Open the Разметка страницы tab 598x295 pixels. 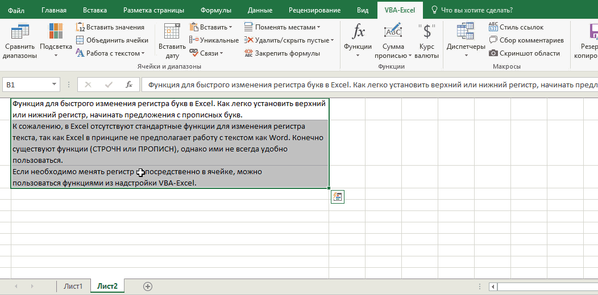click(x=153, y=10)
